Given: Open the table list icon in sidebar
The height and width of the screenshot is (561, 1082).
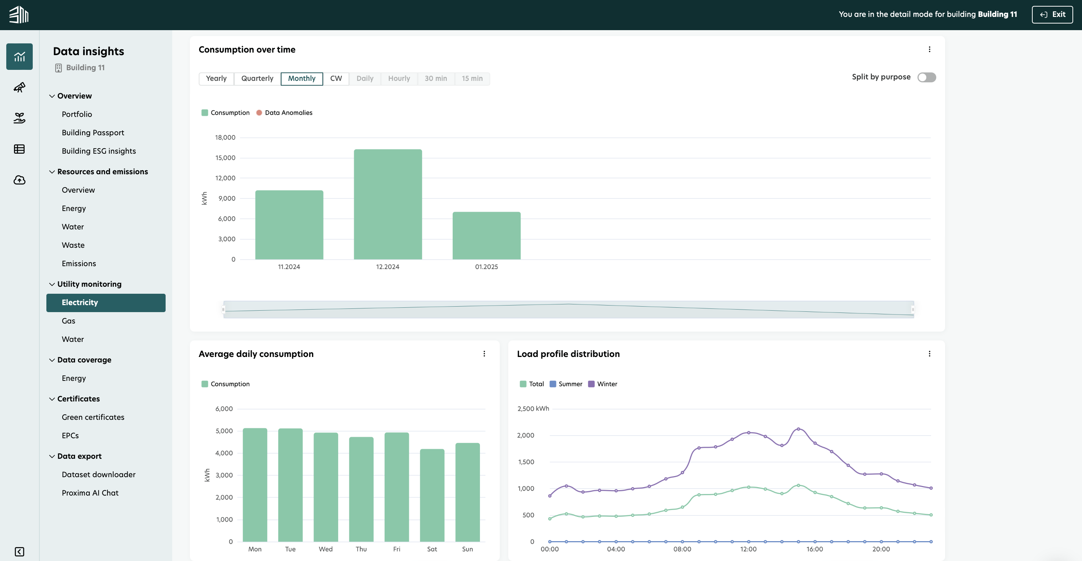Looking at the screenshot, I should click(19, 149).
